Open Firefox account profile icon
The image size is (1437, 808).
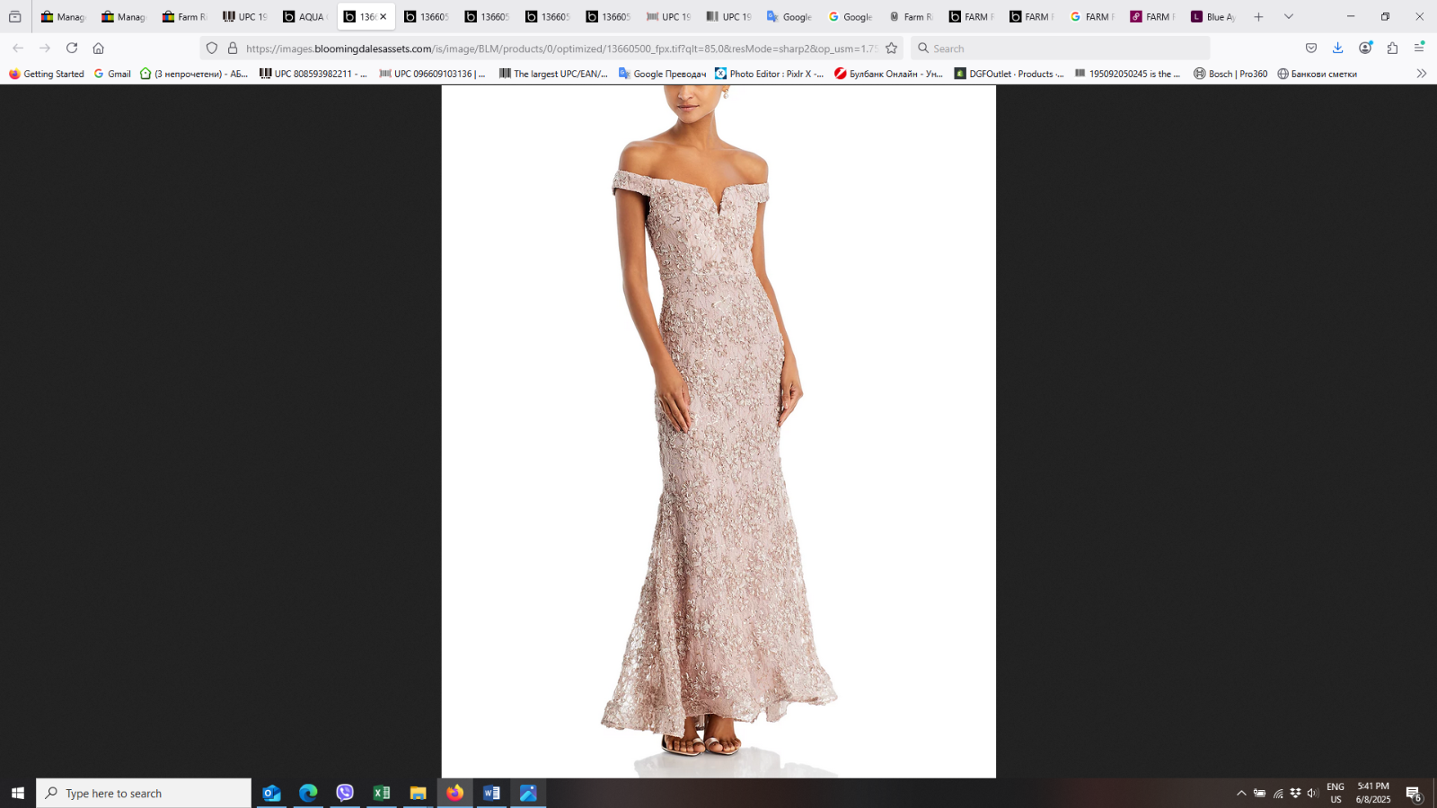pos(1365,48)
